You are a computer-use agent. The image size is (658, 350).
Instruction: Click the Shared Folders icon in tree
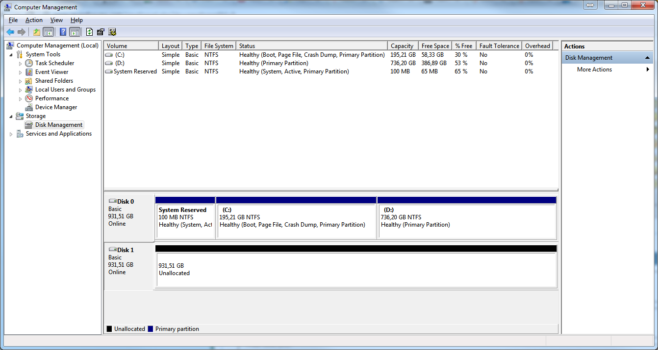coord(29,81)
